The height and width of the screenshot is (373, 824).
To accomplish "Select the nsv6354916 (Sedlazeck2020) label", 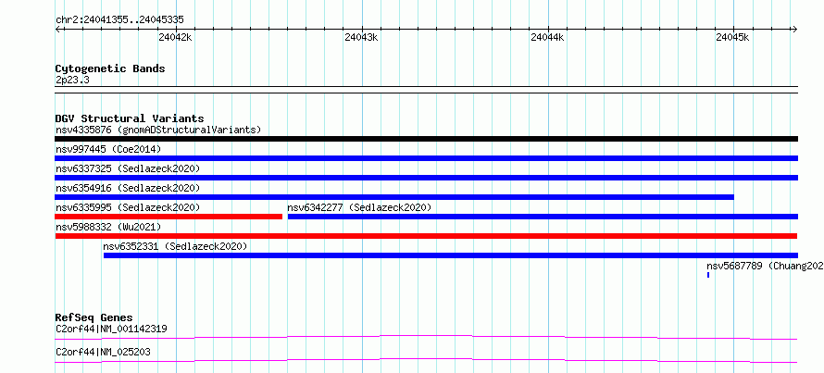I will coord(128,188).
